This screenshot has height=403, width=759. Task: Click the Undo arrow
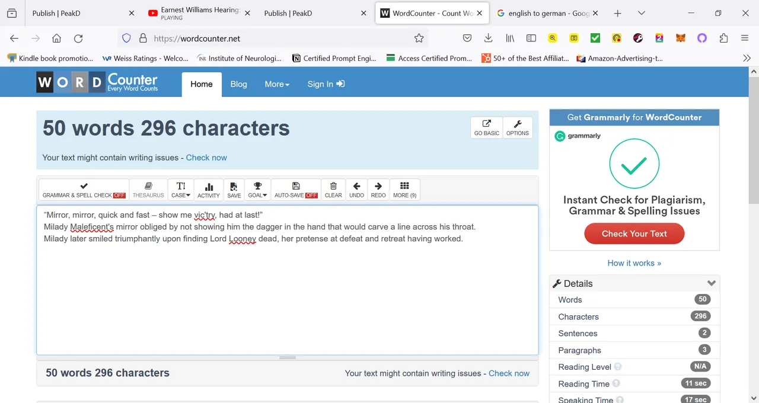357,190
